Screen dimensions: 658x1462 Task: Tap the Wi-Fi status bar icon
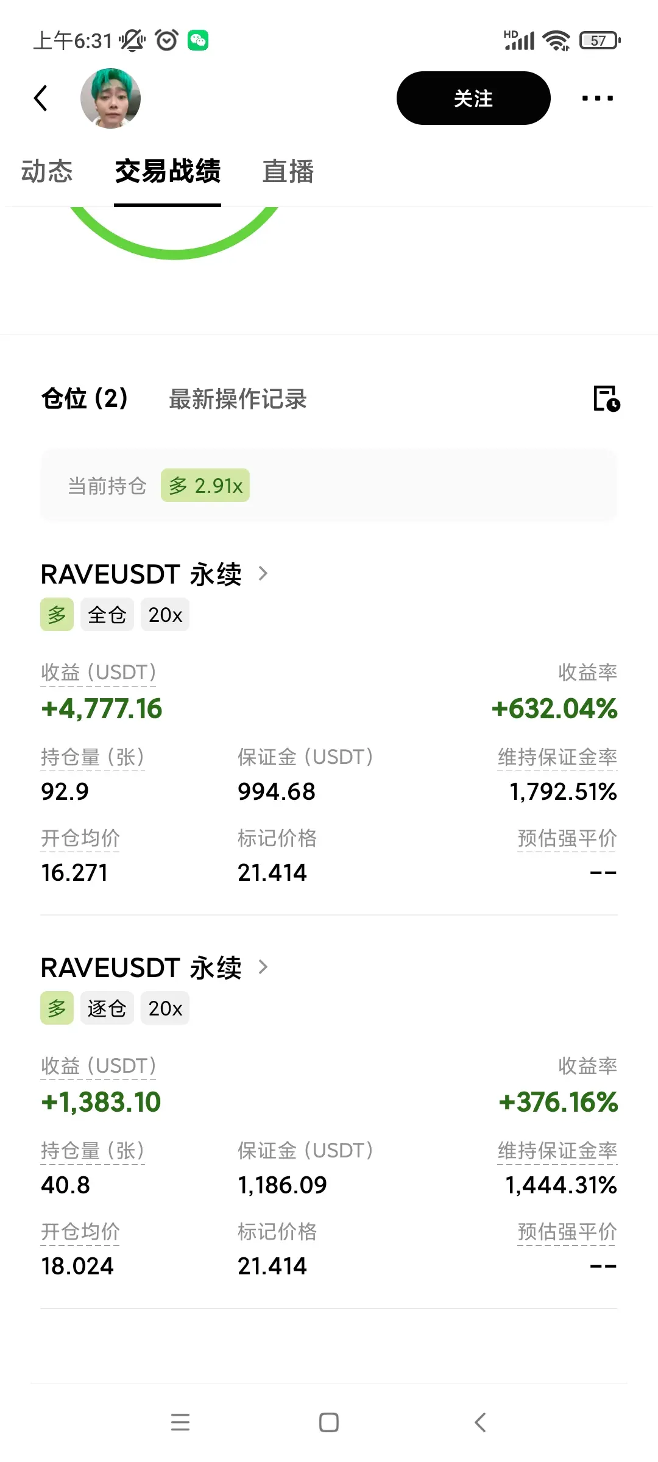[x=556, y=41]
